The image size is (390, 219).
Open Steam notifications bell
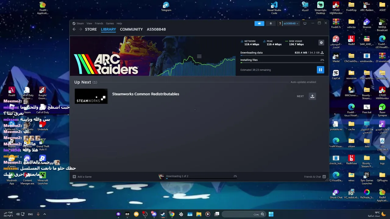tap(271, 23)
